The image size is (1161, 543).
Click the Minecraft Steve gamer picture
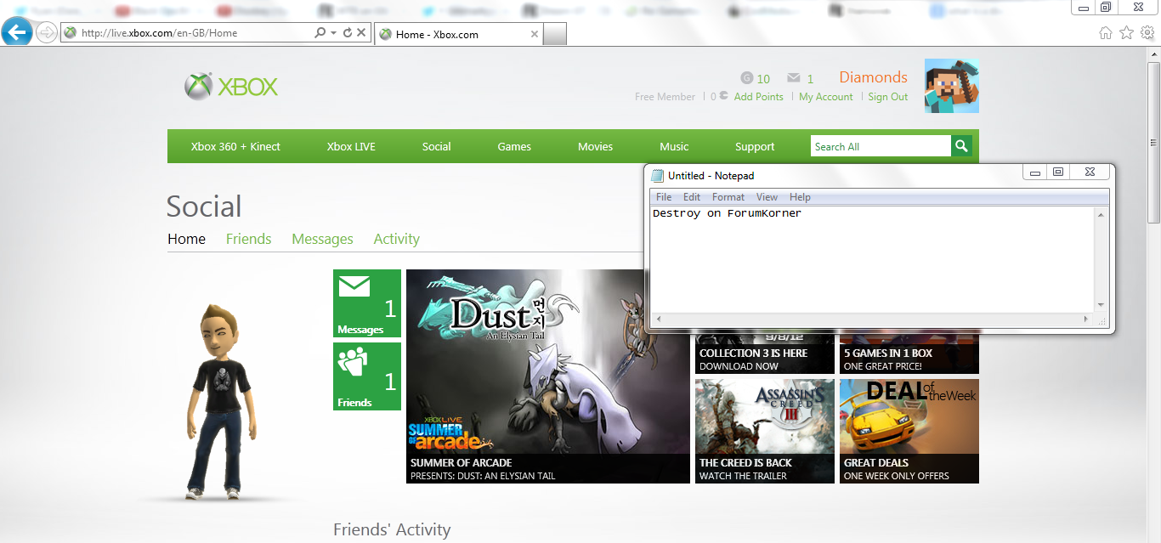click(952, 86)
